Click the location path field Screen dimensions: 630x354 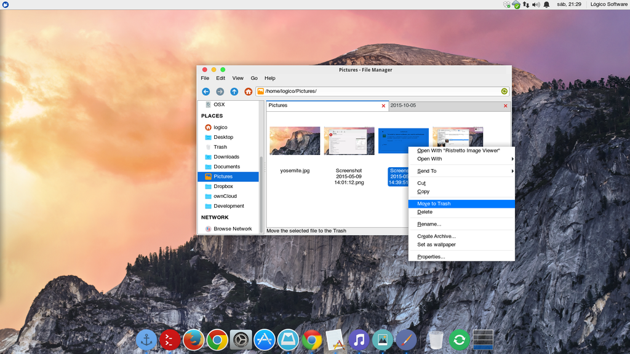point(381,91)
